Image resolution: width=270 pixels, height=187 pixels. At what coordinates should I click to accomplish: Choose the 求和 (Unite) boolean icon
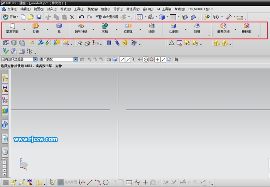(105, 26)
